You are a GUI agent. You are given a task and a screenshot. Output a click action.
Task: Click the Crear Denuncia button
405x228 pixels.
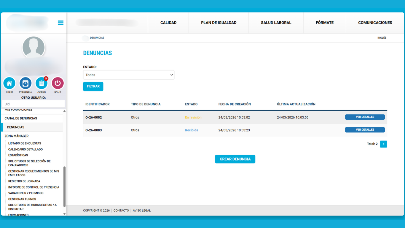point(235,159)
